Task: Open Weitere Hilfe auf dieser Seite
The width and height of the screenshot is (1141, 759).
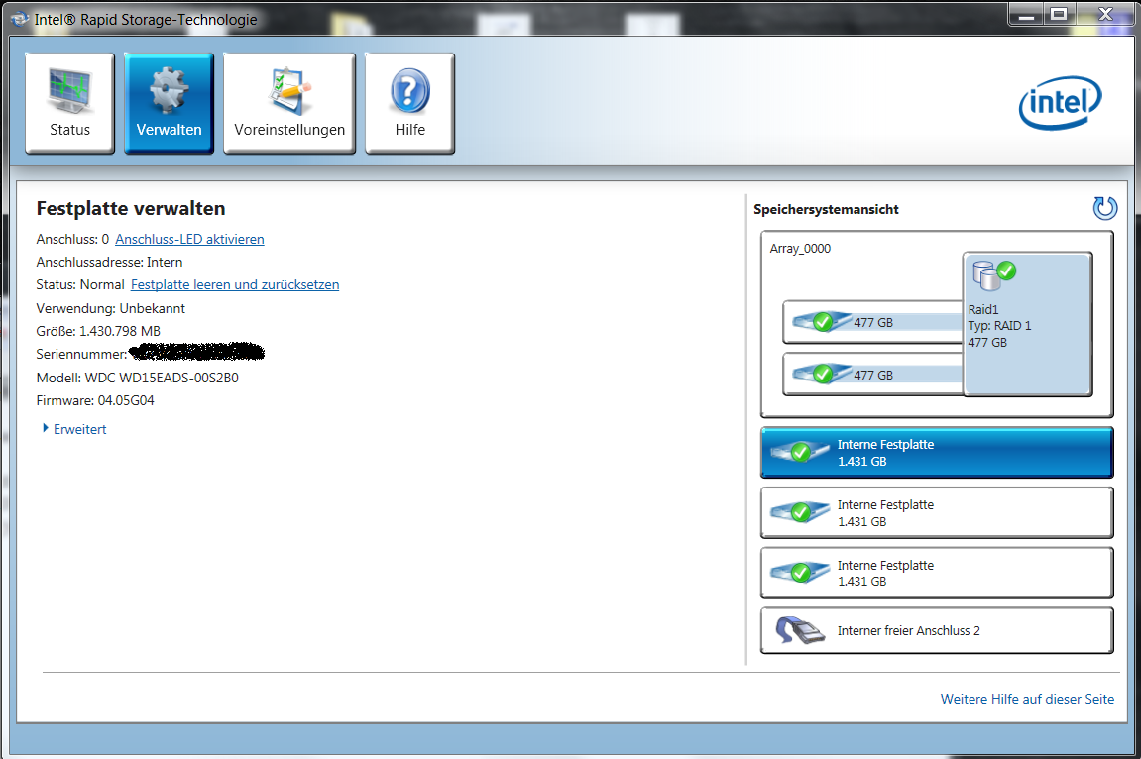Action: pyautogui.click(x=1027, y=699)
